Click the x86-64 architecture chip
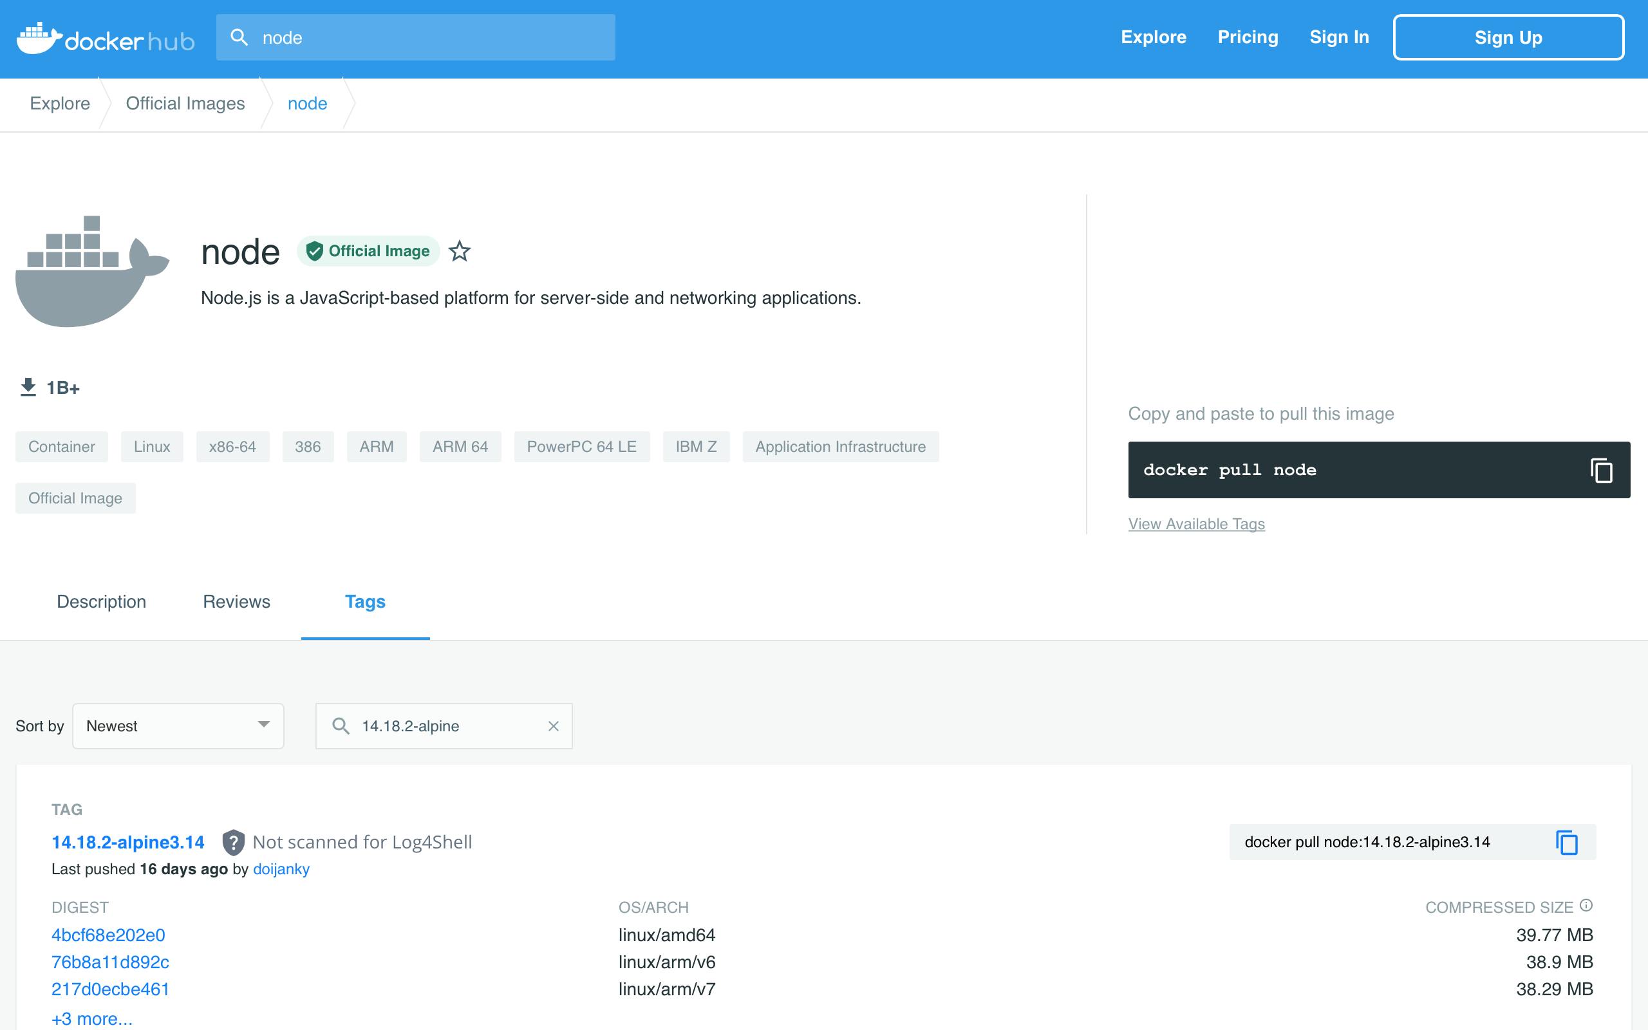This screenshot has width=1648, height=1030. (x=233, y=447)
